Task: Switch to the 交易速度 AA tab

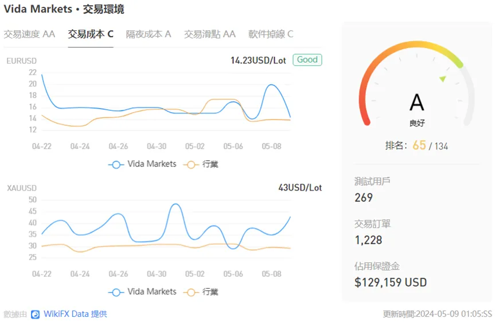Action: (x=29, y=34)
